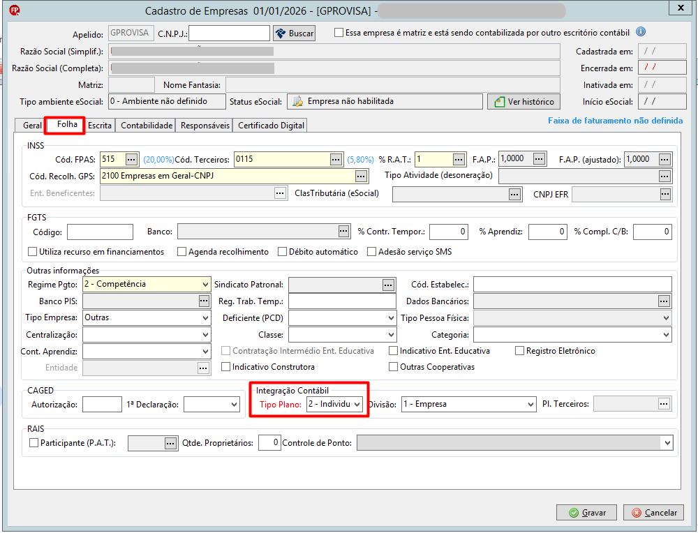
Task: Click the application logo icon in title bar
Action: [x=15, y=10]
